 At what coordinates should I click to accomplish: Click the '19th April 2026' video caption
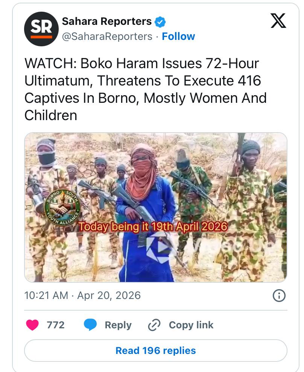click(x=152, y=227)
